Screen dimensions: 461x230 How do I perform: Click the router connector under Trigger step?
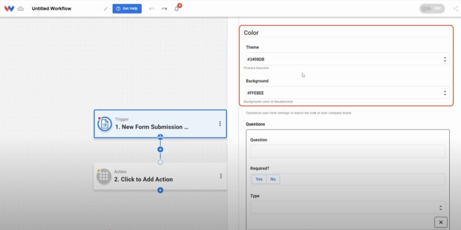point(160,137)
